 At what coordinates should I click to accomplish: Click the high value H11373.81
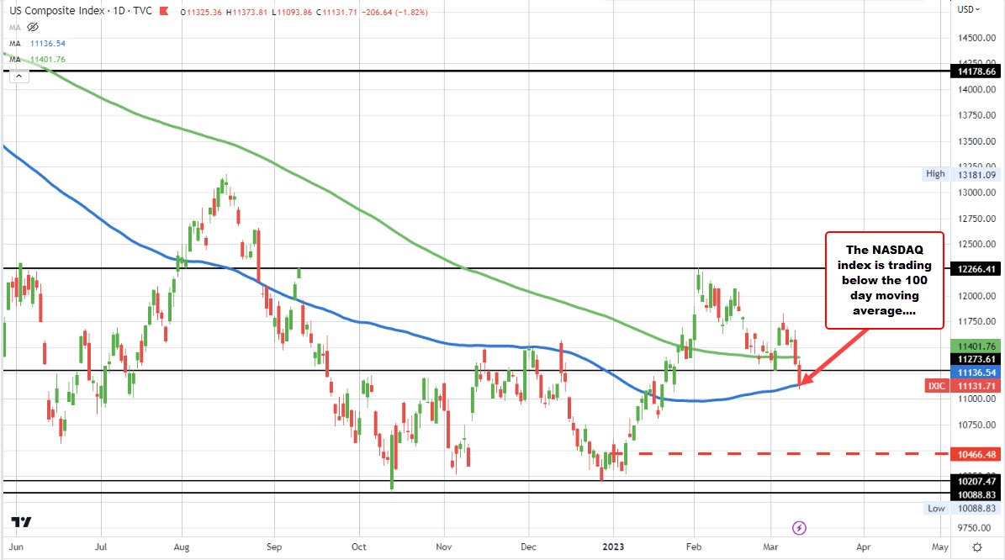point(246,12)
